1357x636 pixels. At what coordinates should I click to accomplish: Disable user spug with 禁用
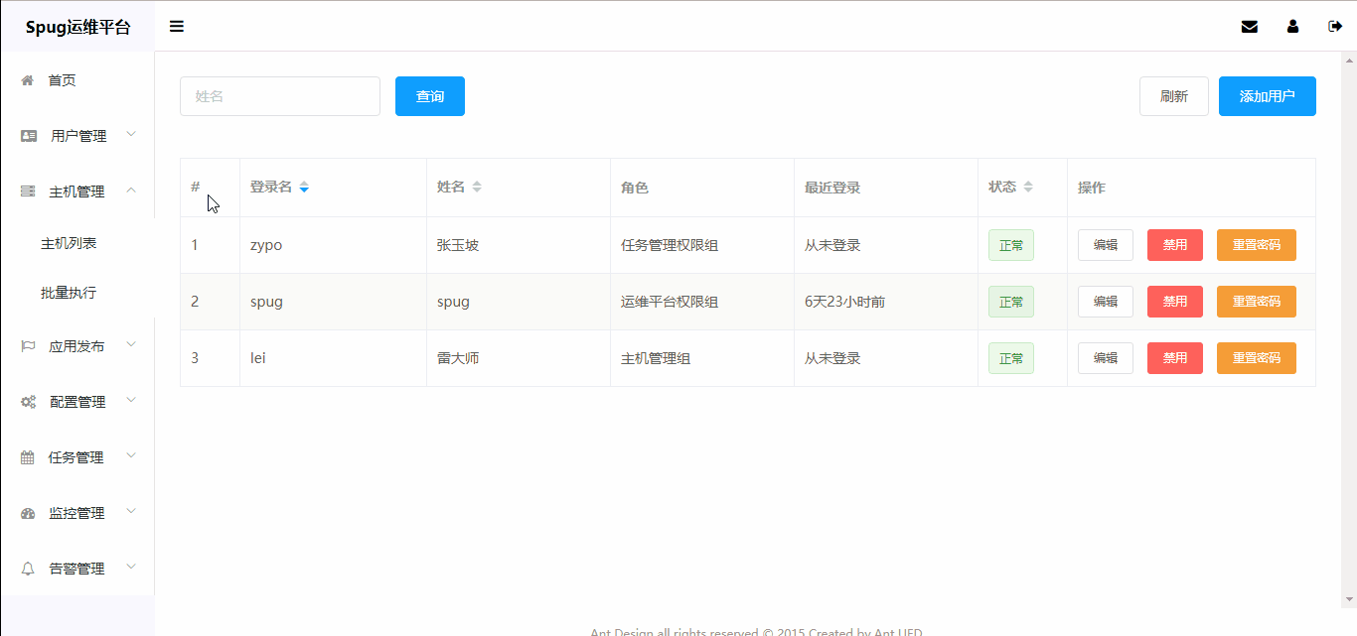coord(1175,302)
